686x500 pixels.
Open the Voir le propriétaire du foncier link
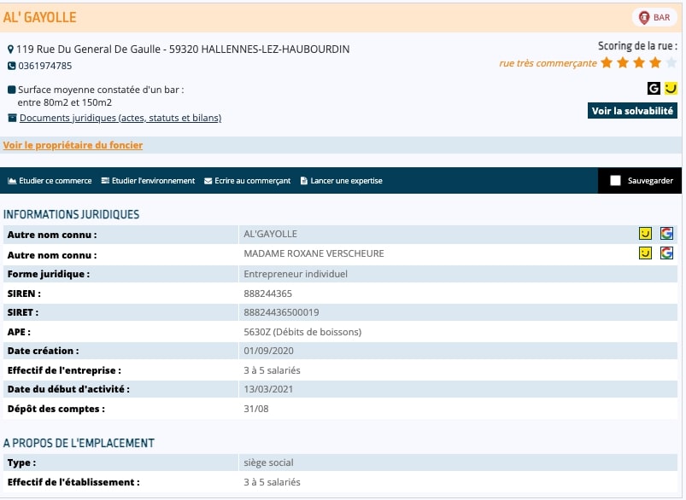tap(73, 145)
